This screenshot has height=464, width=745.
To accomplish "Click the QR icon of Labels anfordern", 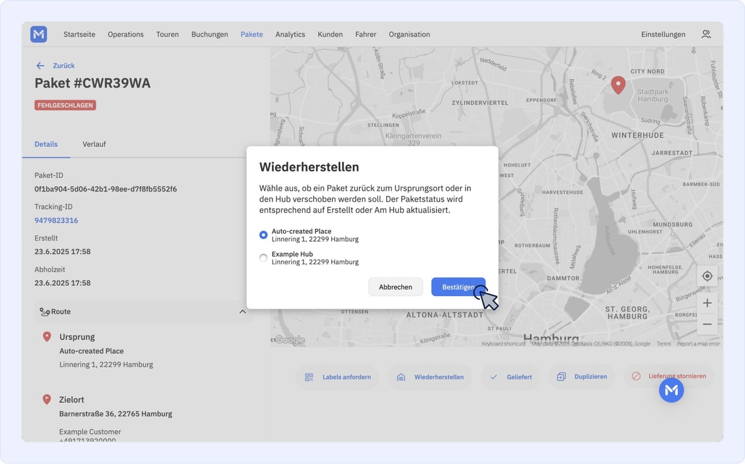I will click(309, 377).
